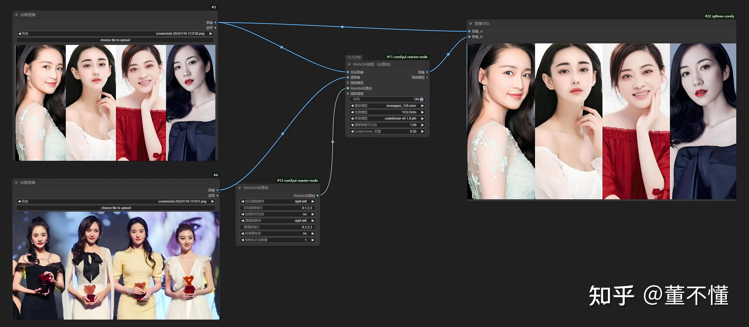This screenshot has width=749, height=327.
Task: Click the ReActor设置组 green output port
Action: click(317, 195)
